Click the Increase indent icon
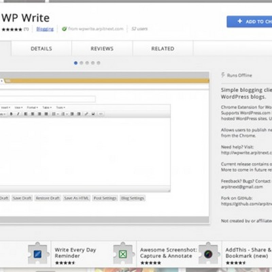This screenshot has width=272, height=272. (79, 114)
